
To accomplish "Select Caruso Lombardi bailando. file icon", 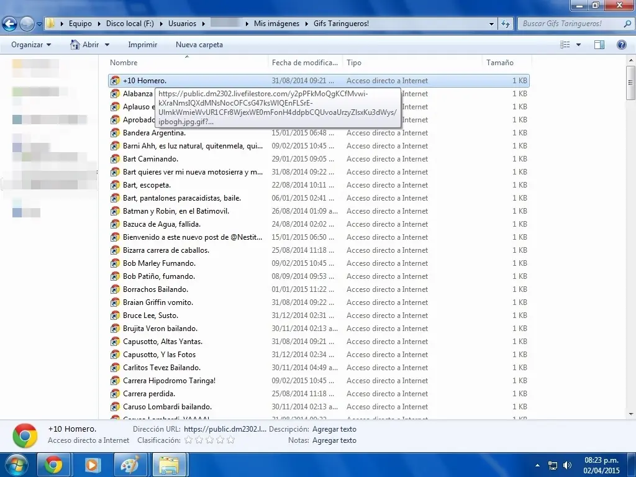I will click(115, 407).
